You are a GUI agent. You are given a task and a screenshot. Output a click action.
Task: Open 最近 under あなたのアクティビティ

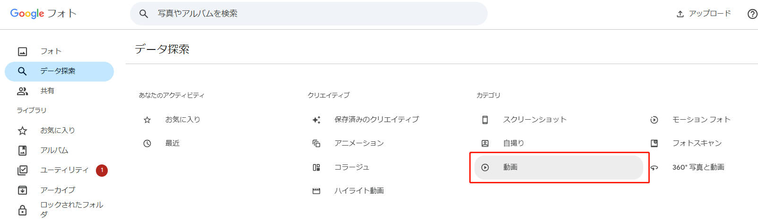point(172,143)
